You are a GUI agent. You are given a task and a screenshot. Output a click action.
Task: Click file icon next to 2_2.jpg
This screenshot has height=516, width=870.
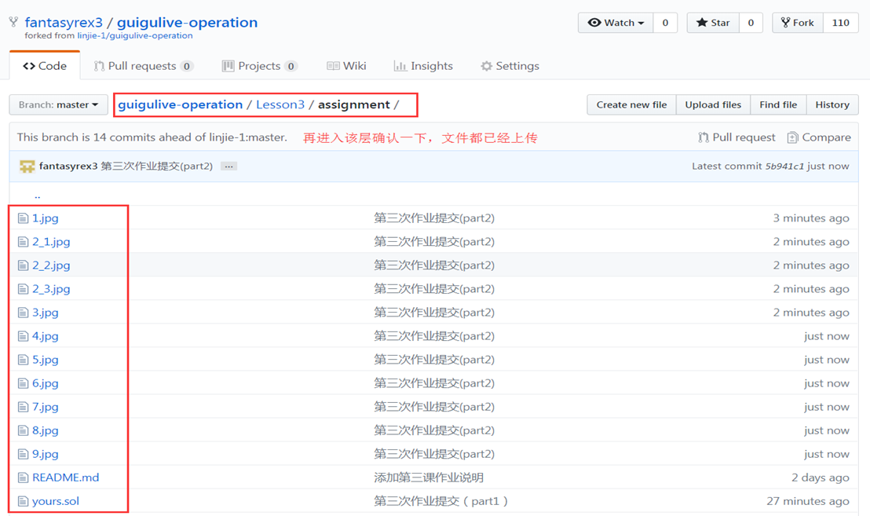tap(23, 265)
